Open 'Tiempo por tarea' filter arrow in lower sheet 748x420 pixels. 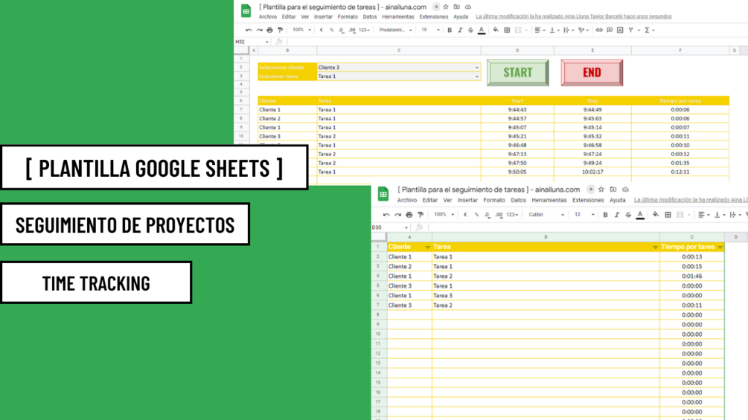coord(720,247)
